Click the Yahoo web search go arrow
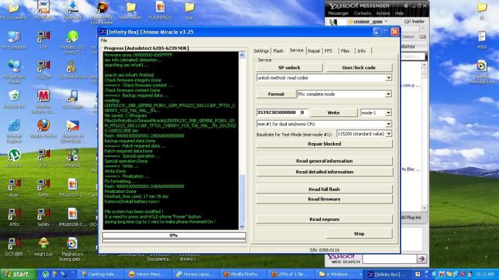 (x=422, y=259)
